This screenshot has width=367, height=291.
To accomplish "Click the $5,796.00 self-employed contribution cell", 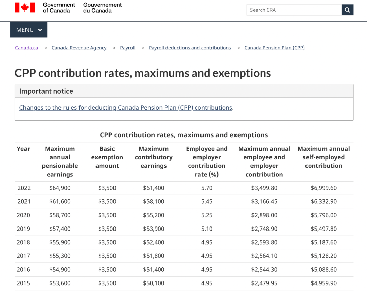I will [324, 215].
